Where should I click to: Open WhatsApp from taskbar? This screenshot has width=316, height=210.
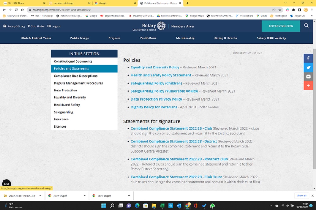tap(212, 206)
